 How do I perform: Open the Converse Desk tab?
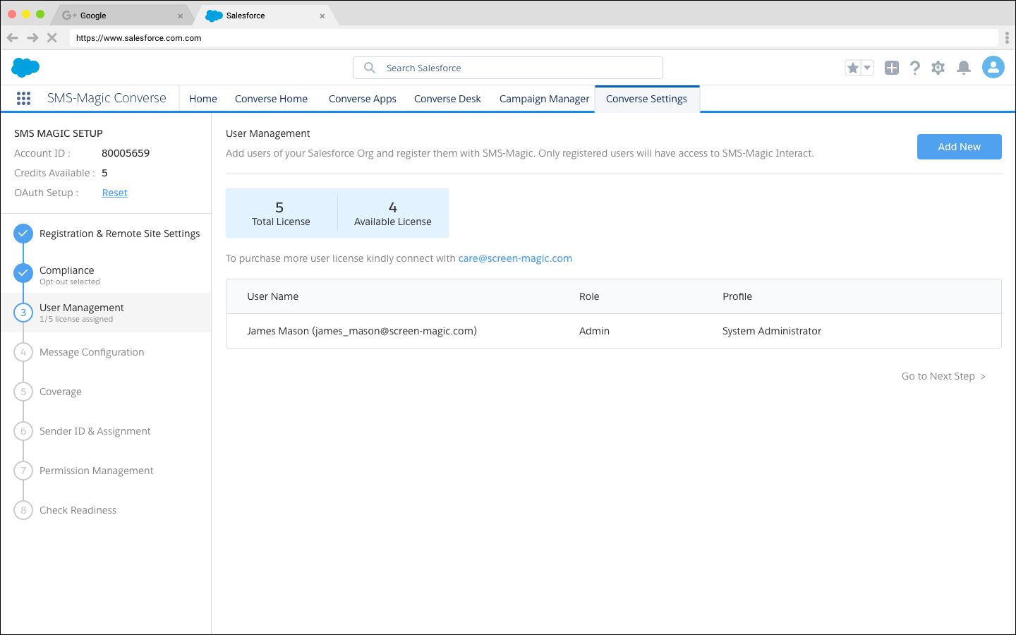(x=447, y=99)
